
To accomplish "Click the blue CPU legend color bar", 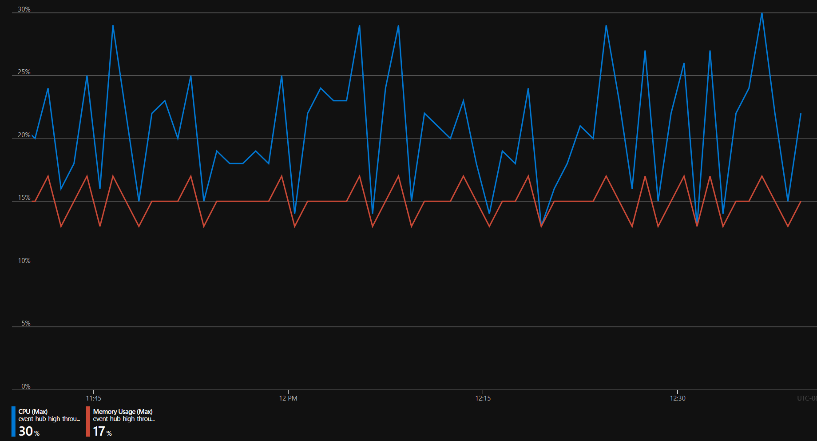I will pyautogui.click(x=13, y=421).
